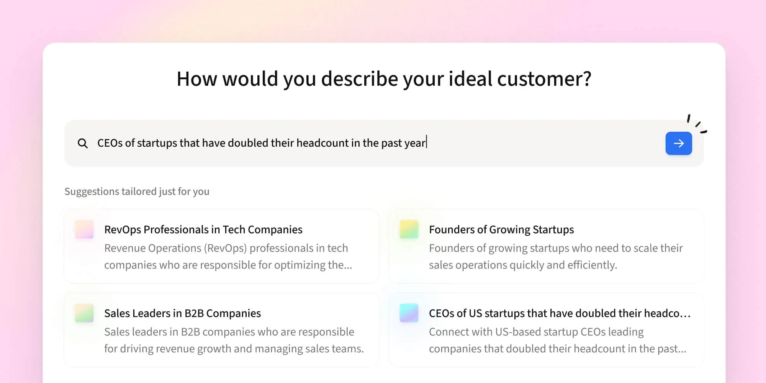The width and height of the screenshot is (766, 383).
Task: Click the typed CEOs of startups query text
Action: coord(261,143)
